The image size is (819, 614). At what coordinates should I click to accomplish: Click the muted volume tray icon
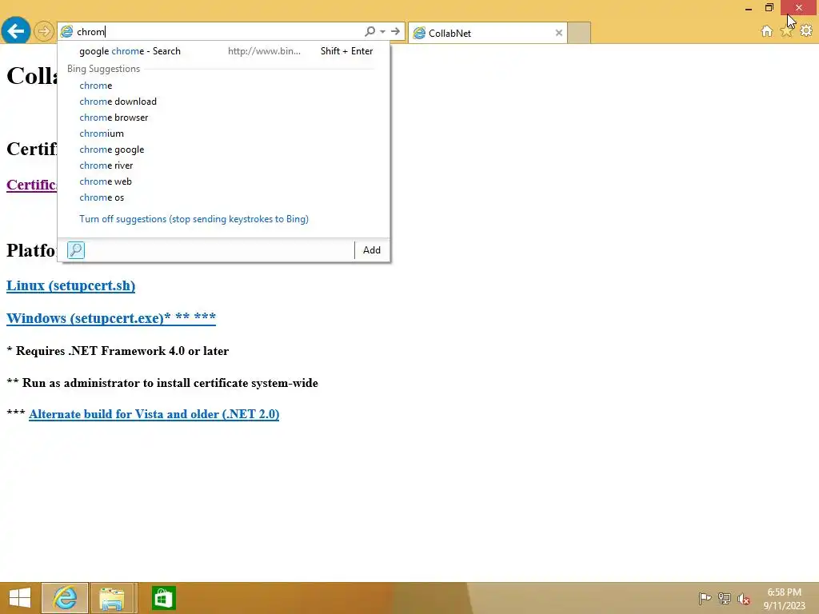(744, 599)
